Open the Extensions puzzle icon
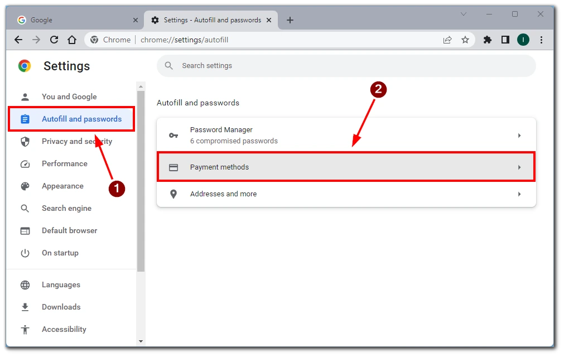Image resolution: width=564 pixels, height=357 pixels. (488, 40)
